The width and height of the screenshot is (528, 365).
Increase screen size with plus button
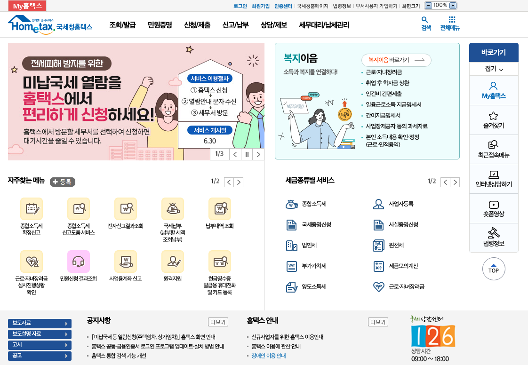453,6
